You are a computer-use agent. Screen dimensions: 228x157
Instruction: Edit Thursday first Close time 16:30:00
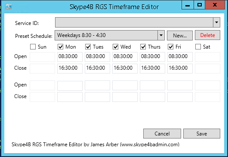pos(152,68)
